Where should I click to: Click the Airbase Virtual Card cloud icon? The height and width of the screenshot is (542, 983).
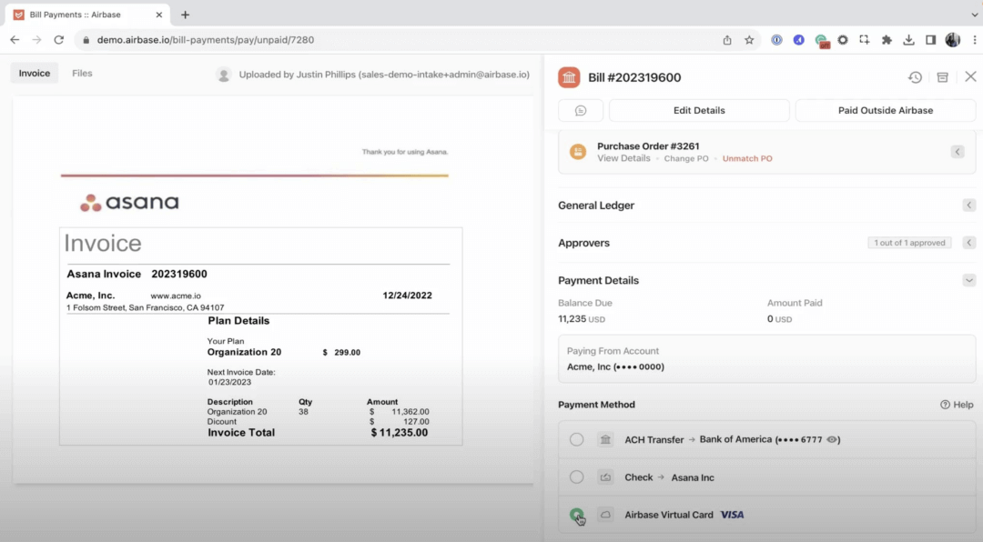click(x=605, y=515)
